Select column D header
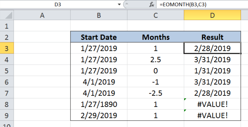The width and height of the screenshot is (248, 127). pyautogui.click(x=212, y=16)
